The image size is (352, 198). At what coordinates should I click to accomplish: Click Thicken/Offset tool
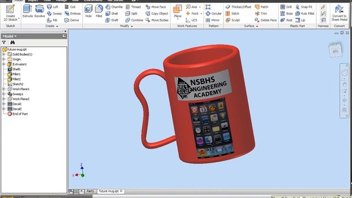238,7
